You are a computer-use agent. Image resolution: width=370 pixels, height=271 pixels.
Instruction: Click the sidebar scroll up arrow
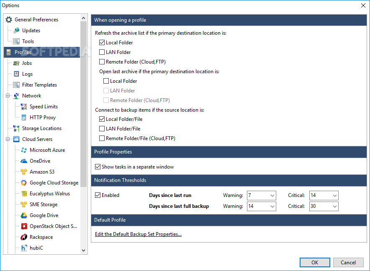click(83, 18)
